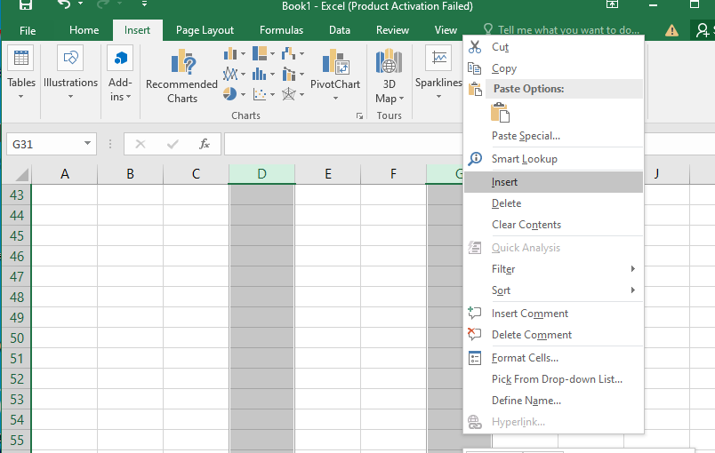Choose Copy from the context menu

pyautogui.click(x=553, y=68)
